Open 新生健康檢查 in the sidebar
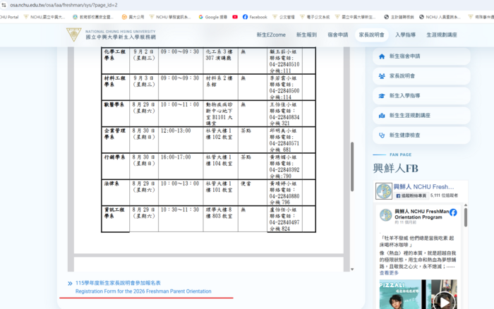The height and width of the screenshot is (309, 494). [421, 135]
